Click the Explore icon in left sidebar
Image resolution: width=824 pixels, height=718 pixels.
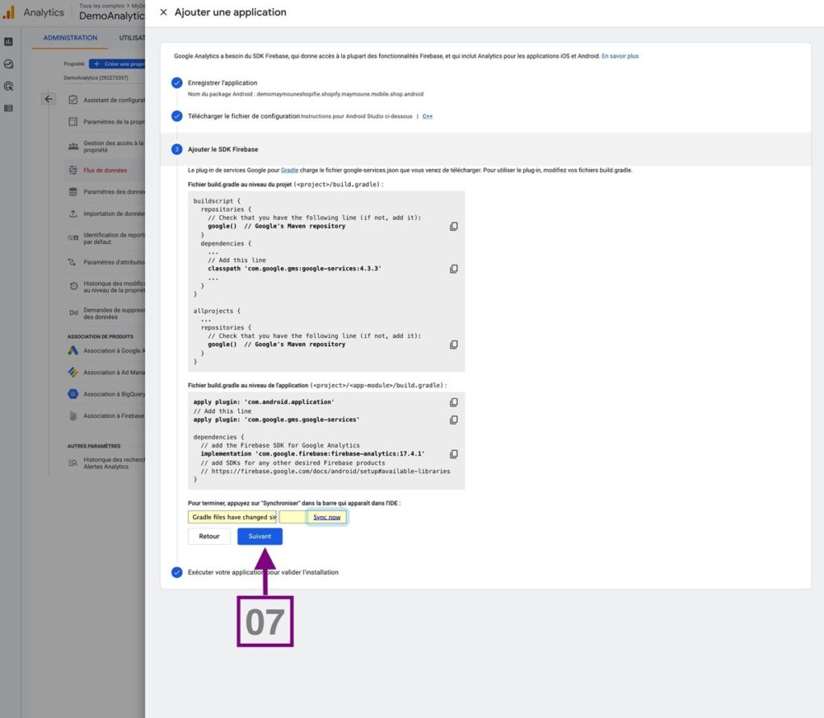pos(8,86)
